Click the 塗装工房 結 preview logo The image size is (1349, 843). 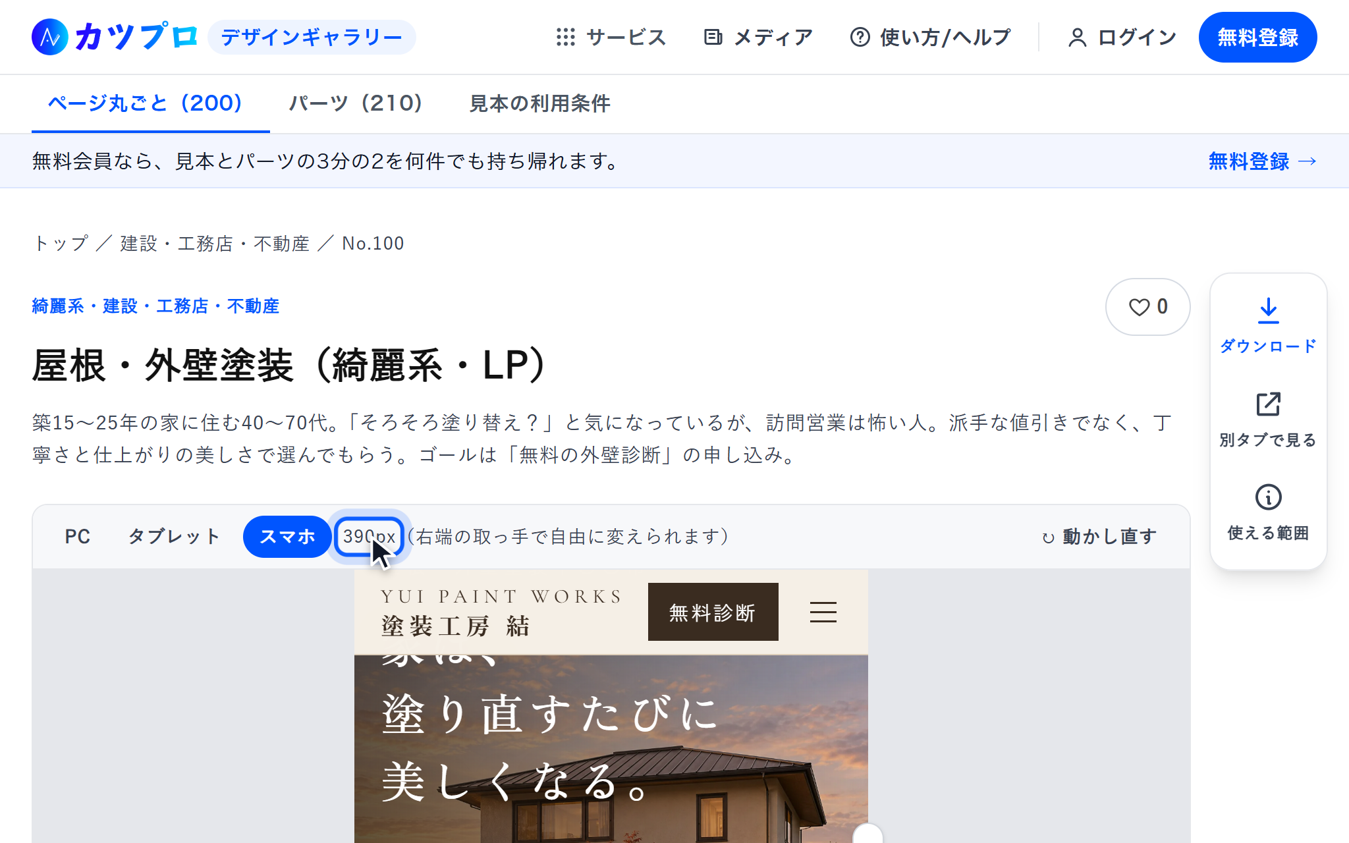tap(502, 612)
